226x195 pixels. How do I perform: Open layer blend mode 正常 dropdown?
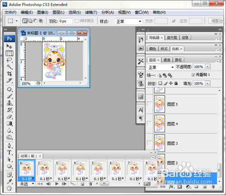point(160,67)
